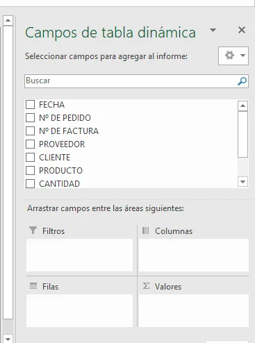255x343 pixels.
Task: Expand the dropdown arrow beside the gear
Action: point(242,56)
